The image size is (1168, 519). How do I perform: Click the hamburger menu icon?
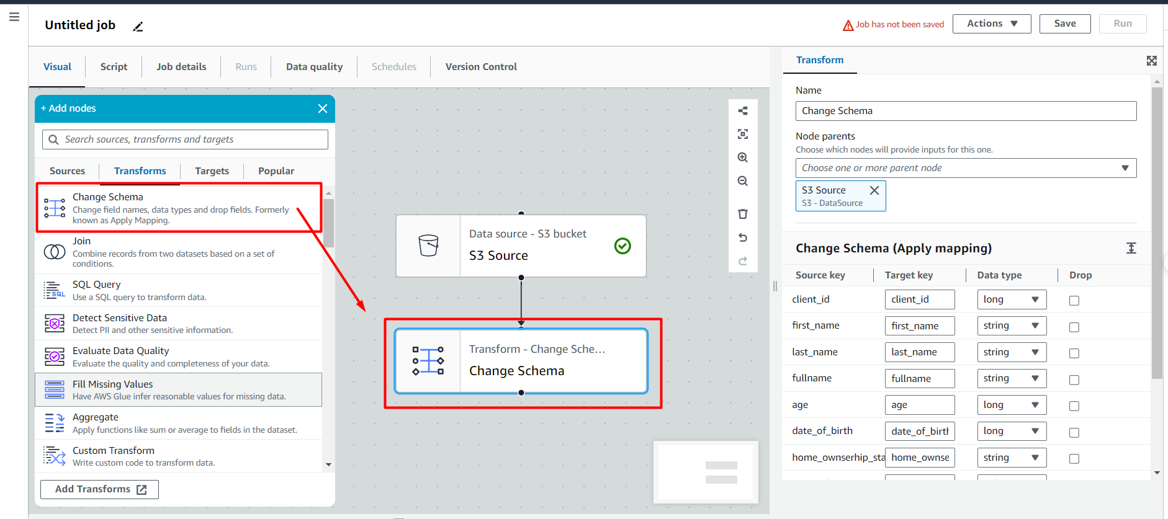tap(14, 17)
